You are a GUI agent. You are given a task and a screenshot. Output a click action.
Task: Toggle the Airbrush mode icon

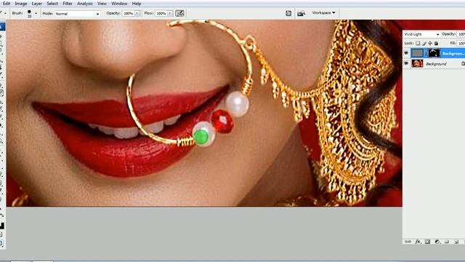pos(179,13)
